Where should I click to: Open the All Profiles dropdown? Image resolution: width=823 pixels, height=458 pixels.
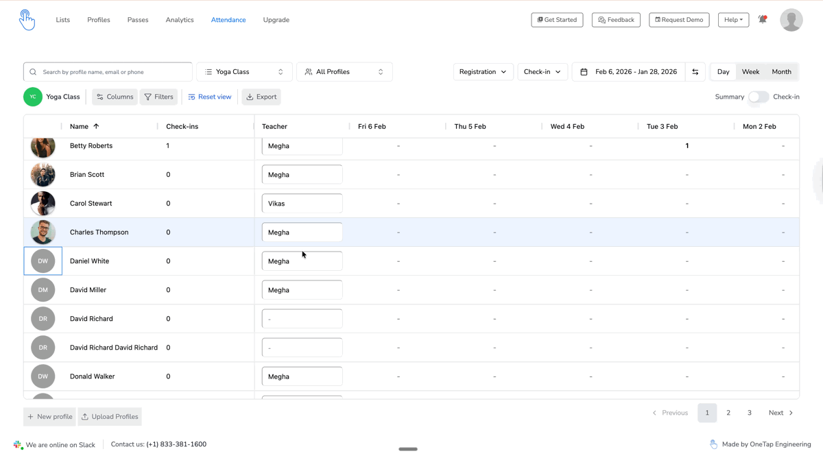tap(344, 72)
